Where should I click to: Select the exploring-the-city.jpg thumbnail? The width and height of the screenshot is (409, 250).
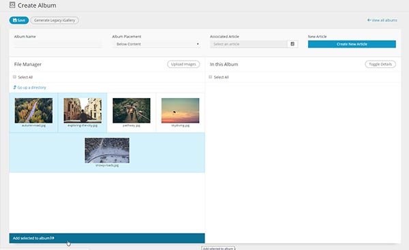pos(82,110)
